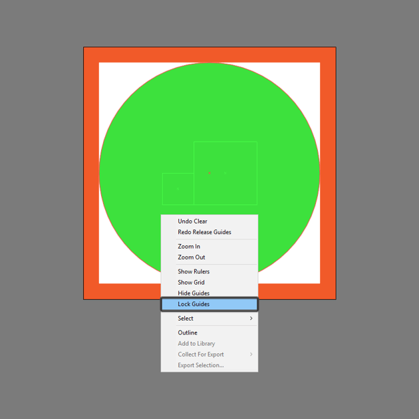
Task: Click the disabled Add to Library entry
Action: point(209,343)
